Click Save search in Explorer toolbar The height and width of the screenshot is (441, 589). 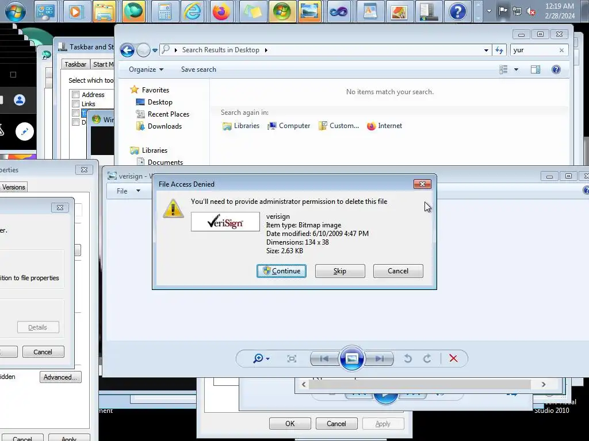pos(198,69)
